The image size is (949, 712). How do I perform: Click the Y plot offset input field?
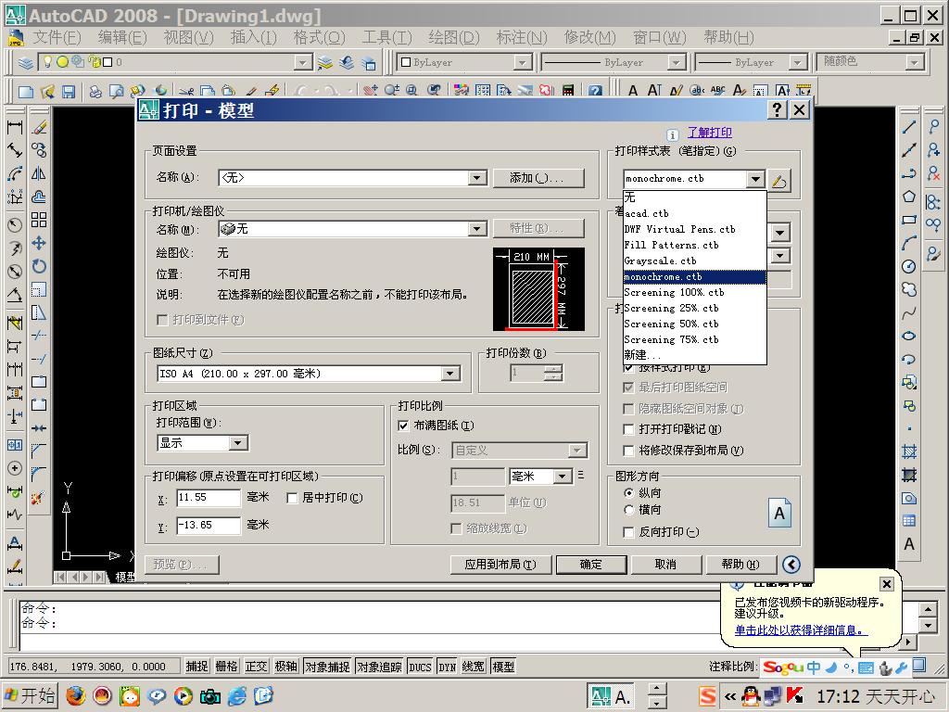[209, 526]
